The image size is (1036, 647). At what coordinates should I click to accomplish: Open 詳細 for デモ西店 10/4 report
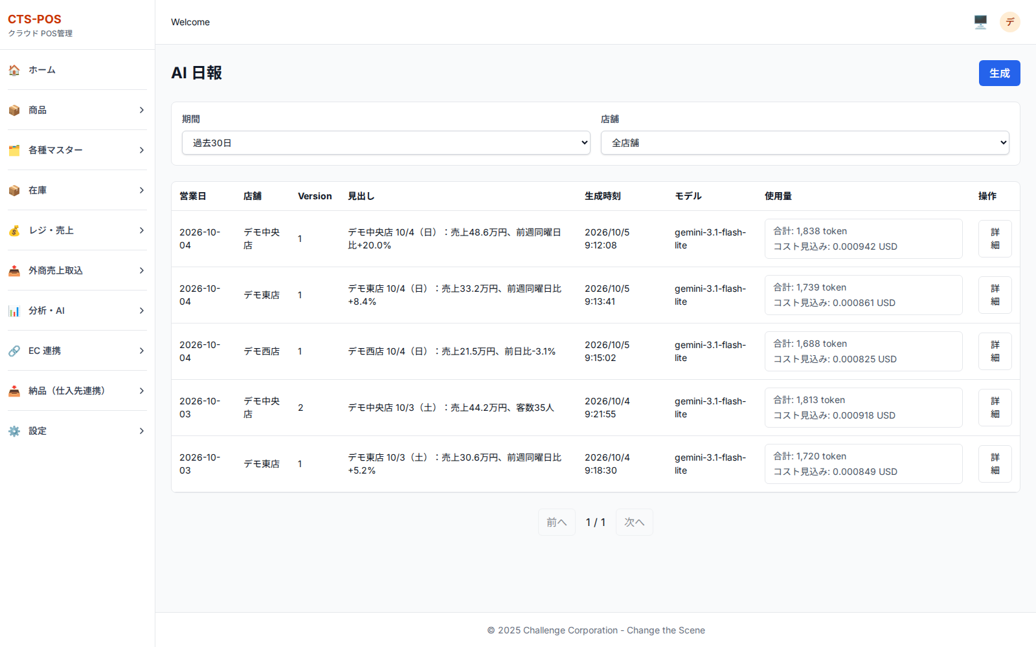[x=995, y=351]
